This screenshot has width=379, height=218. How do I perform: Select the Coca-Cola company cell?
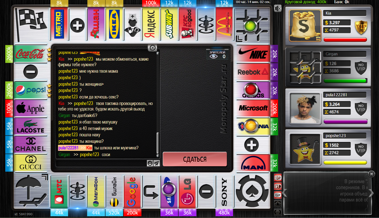[31, 54]
